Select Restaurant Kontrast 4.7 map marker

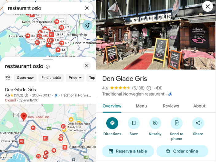pos(60,22)
